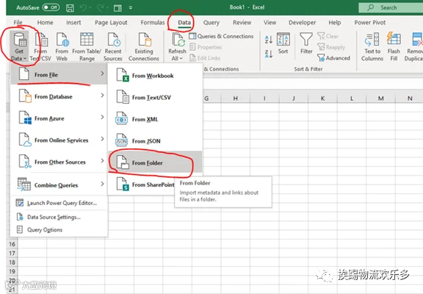Click the Undo arrow icon
This screenshot has height=294, width=423.
point(84,8)
